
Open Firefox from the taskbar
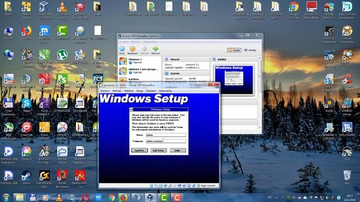point(124,198)
